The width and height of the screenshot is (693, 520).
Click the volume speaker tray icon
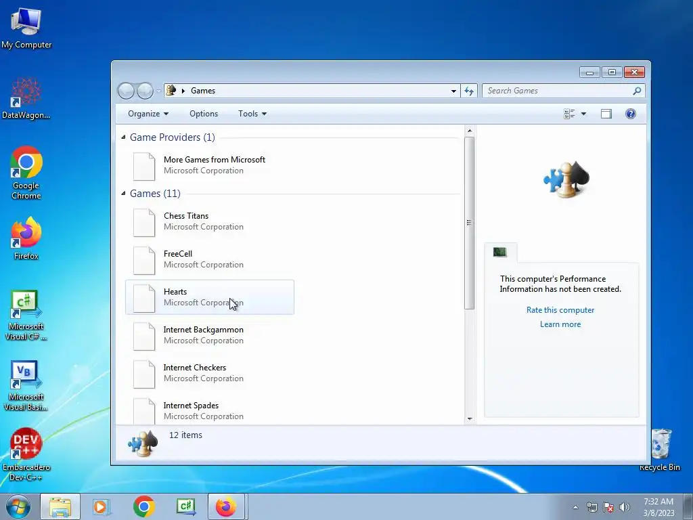click(x=625, y=507)
